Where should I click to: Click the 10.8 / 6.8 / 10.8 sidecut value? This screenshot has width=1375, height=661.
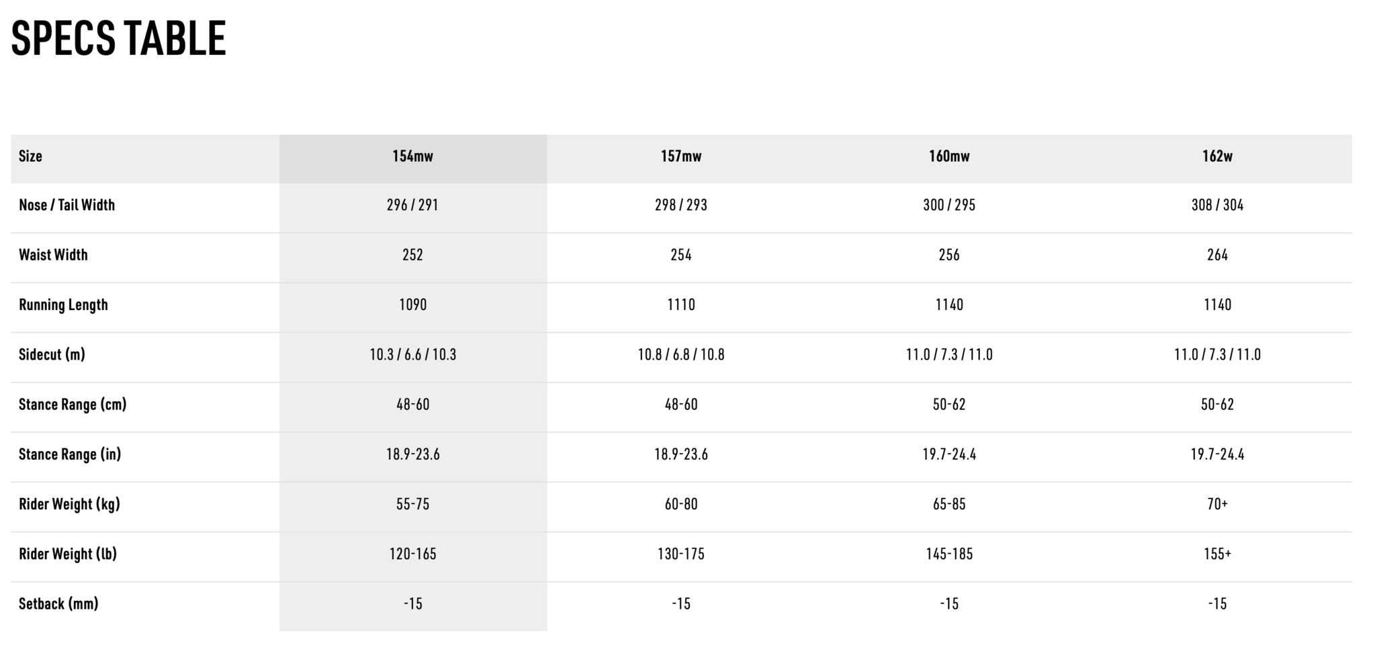(x=681, y=354)
